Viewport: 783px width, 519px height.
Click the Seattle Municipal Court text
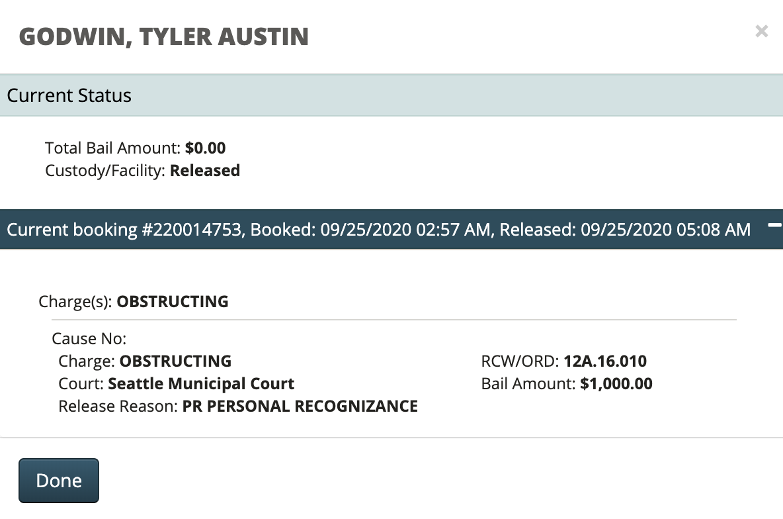click(x=201, y=384)
